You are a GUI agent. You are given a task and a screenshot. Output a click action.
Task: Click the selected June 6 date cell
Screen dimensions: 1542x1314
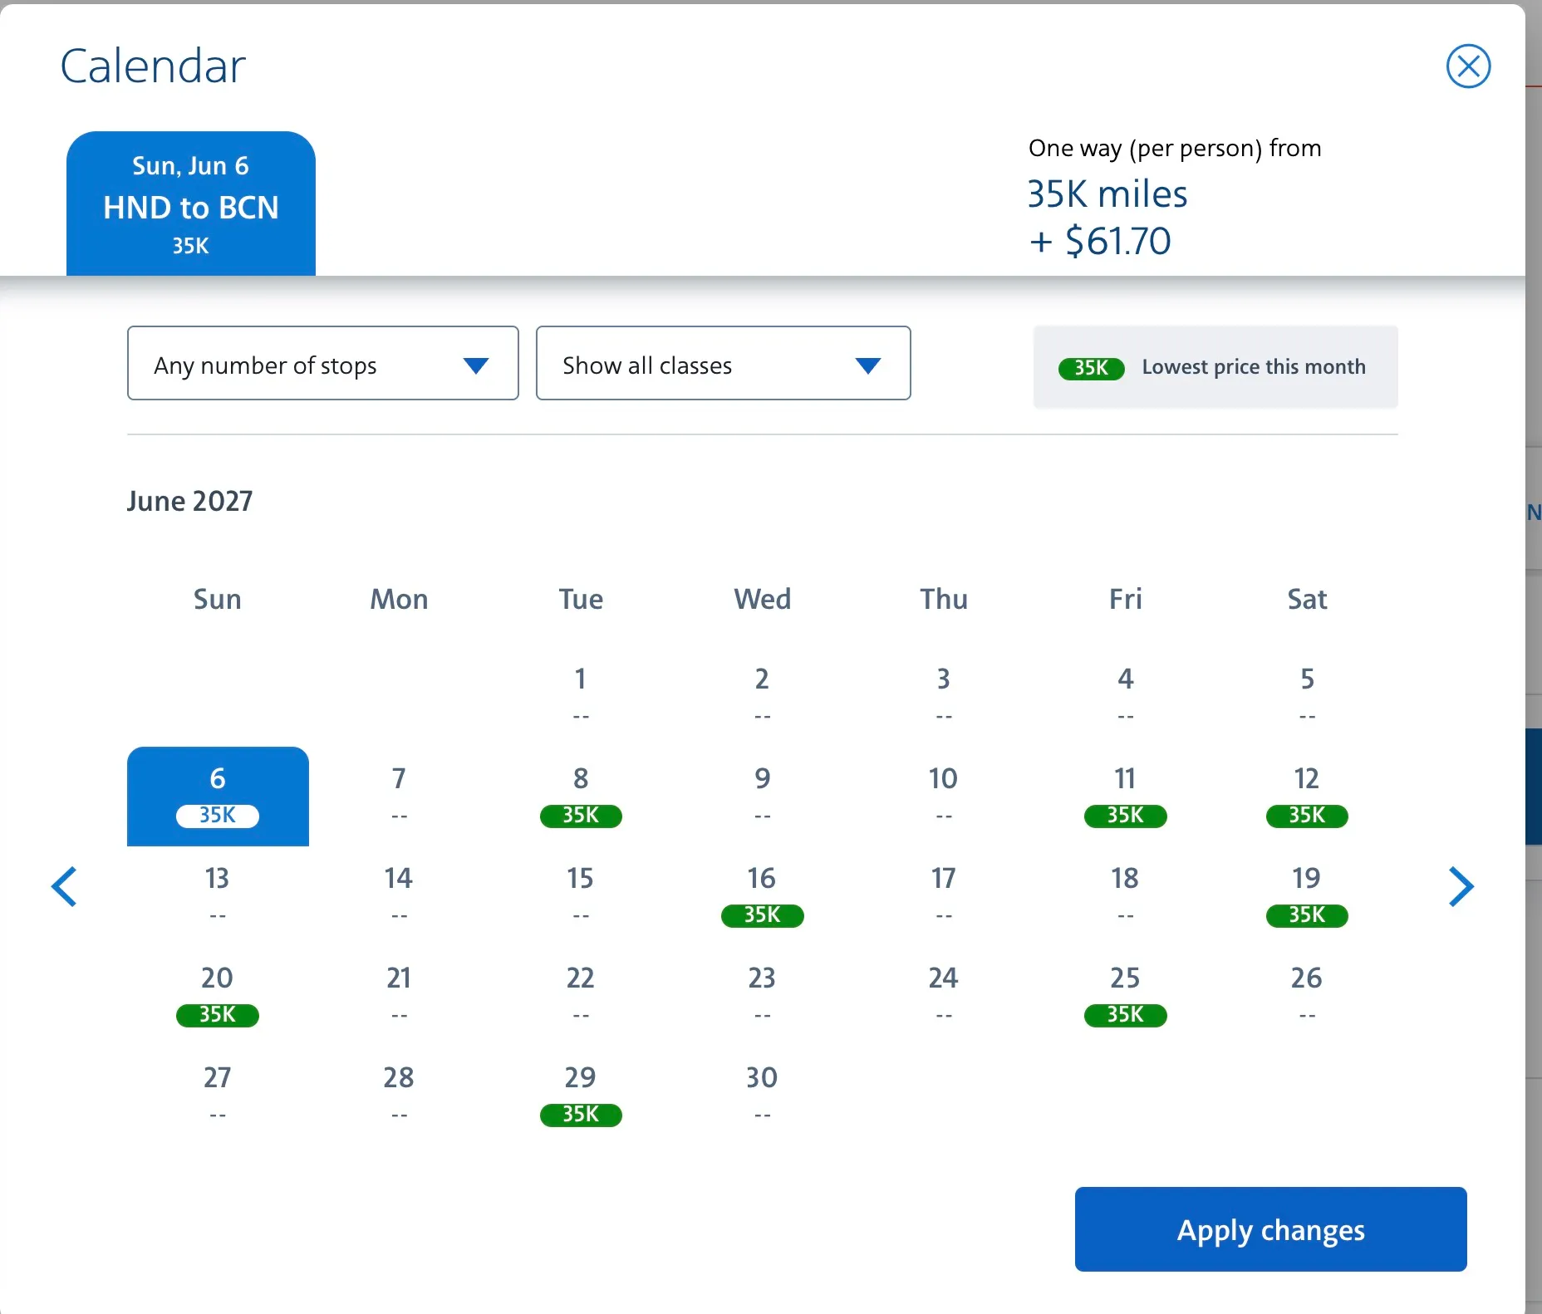click(x=218, y=797)
